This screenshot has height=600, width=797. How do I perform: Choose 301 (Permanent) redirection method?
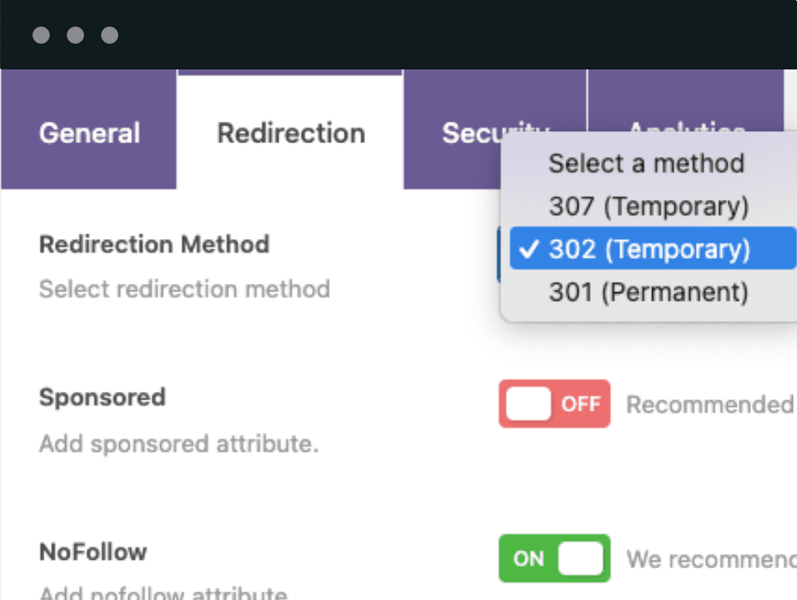[x=648, y=292]
